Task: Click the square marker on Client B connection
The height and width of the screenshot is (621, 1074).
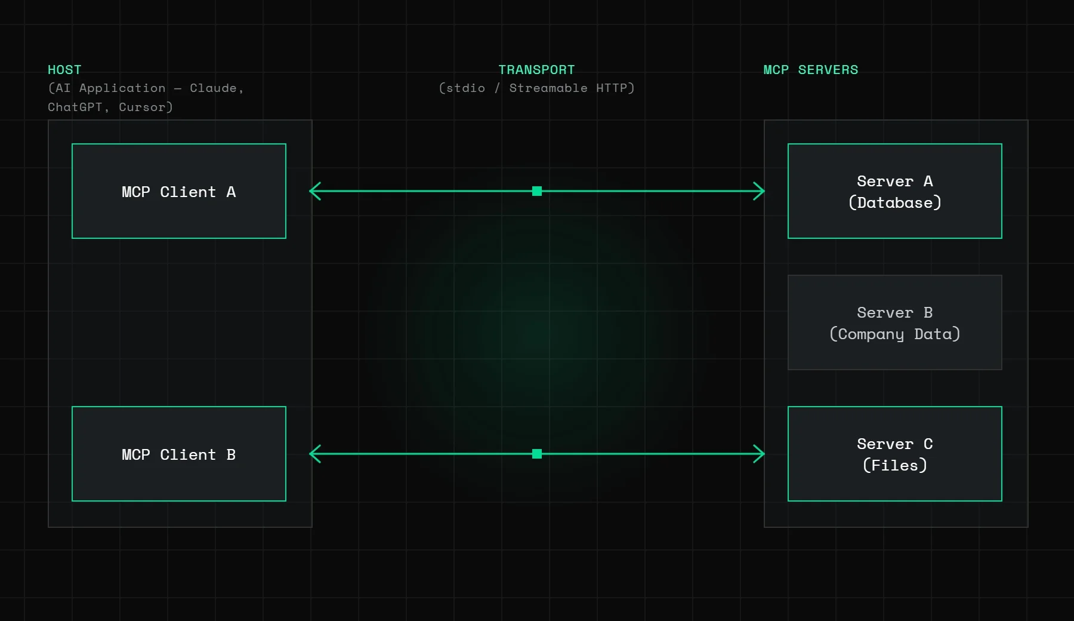Action: (537, 454)
